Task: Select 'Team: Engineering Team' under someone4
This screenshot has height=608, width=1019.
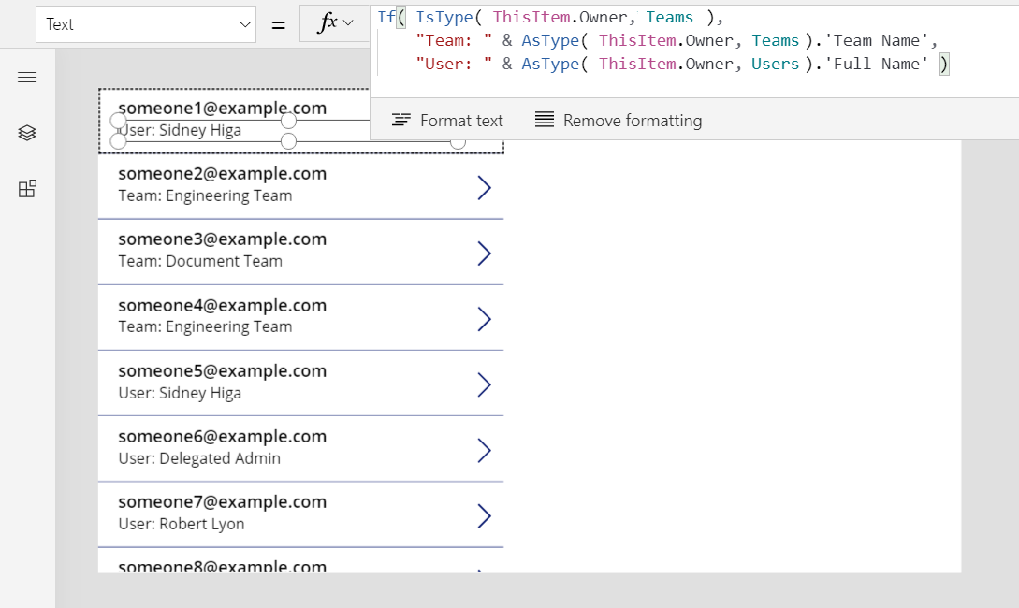Action: tap(205, 326)
